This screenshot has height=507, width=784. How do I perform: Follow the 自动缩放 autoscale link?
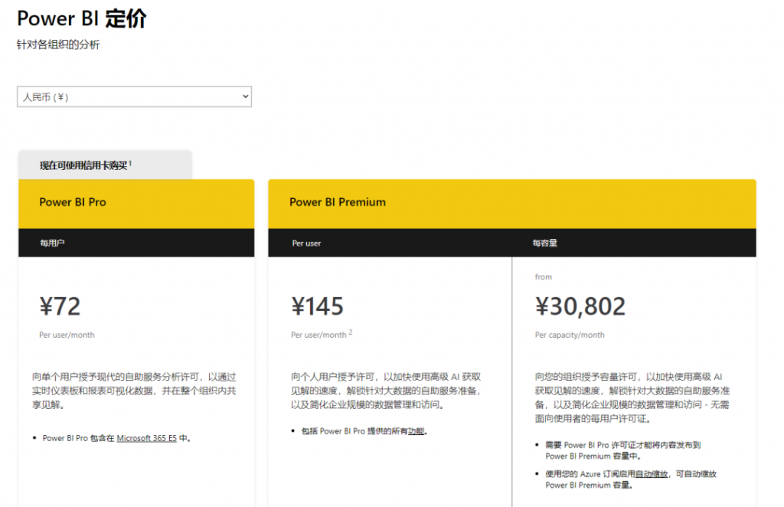point(651,474)
